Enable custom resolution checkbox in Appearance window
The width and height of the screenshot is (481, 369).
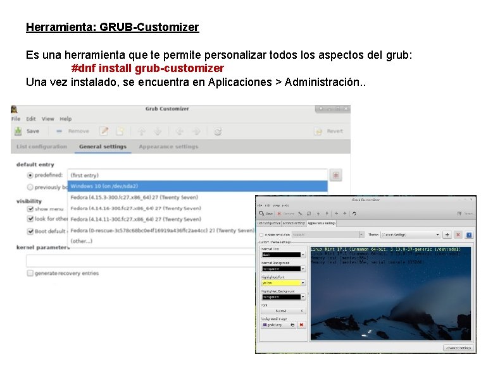261,235
